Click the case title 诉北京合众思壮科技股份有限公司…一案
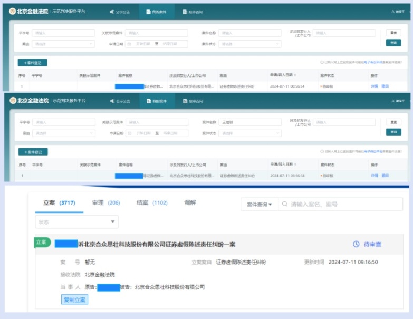The height and width of the screenshot is (319, 413). point(157,244)
